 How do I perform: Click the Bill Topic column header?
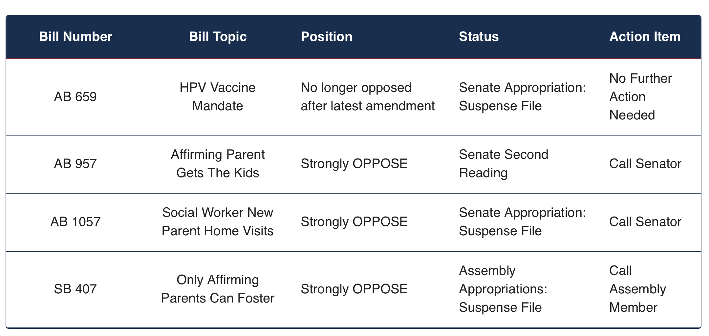pos(218,37)
